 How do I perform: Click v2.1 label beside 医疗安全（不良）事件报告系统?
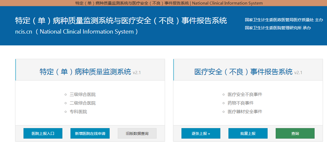[x=298, y=73]
